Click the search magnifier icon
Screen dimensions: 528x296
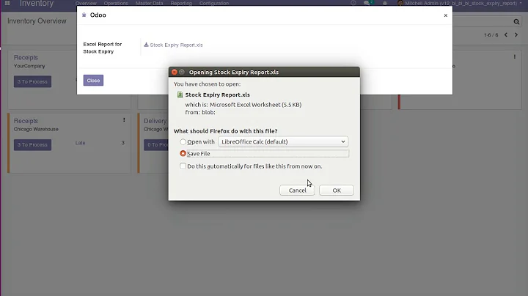click(x=516, y=22)
